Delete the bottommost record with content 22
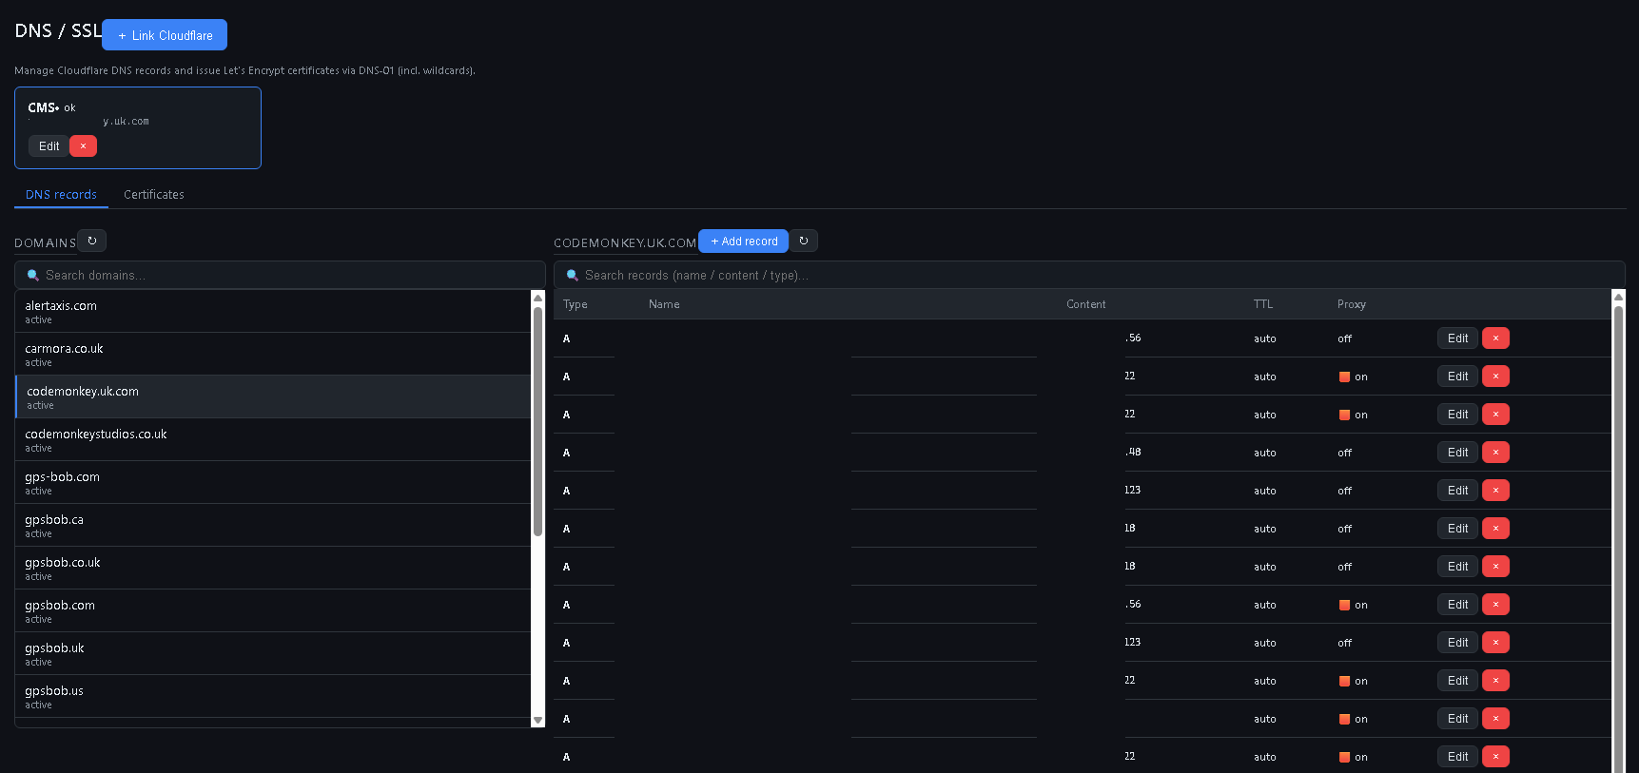The width and height of the screenshot is (1639, 773). pos(1495,757)
